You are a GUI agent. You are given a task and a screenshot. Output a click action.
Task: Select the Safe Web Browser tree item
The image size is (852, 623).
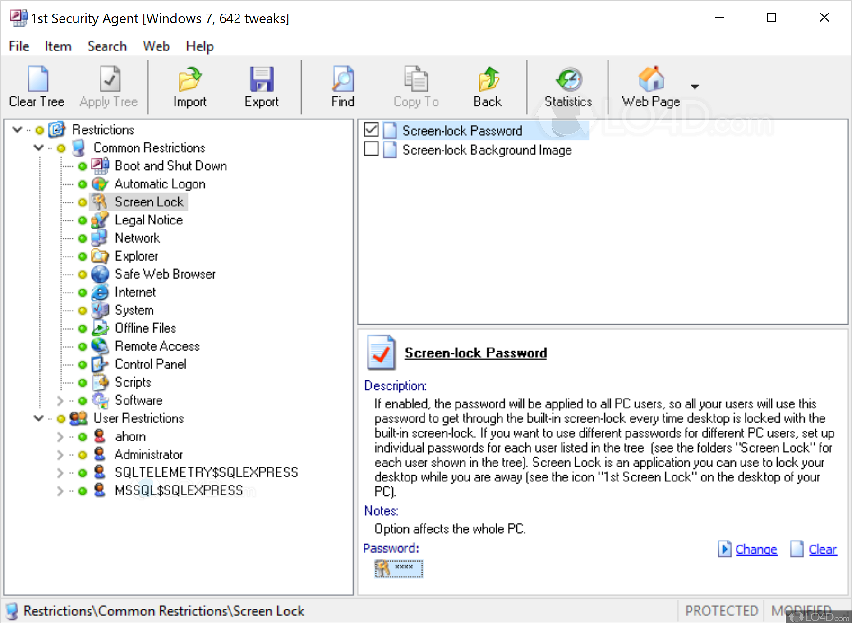coord(165,274)
